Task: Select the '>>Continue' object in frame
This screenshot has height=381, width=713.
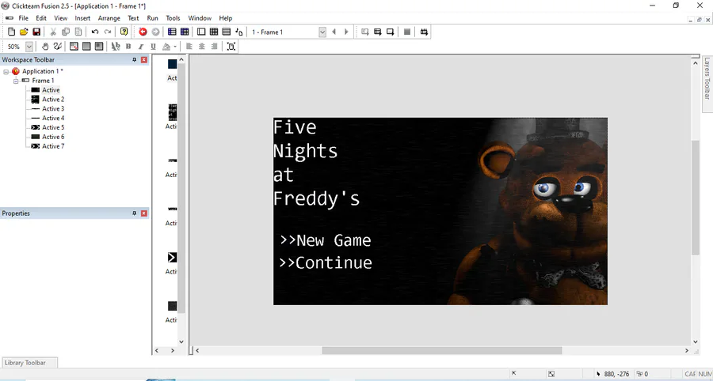Action: (326, 262)
